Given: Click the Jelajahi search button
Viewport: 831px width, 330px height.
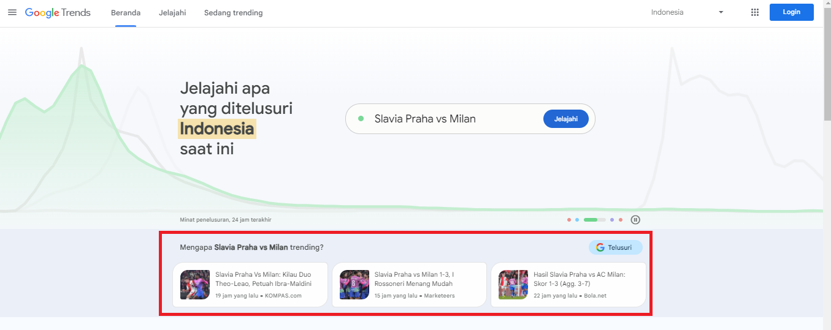Looking at the screenshot, I should (x=566, y=119).
